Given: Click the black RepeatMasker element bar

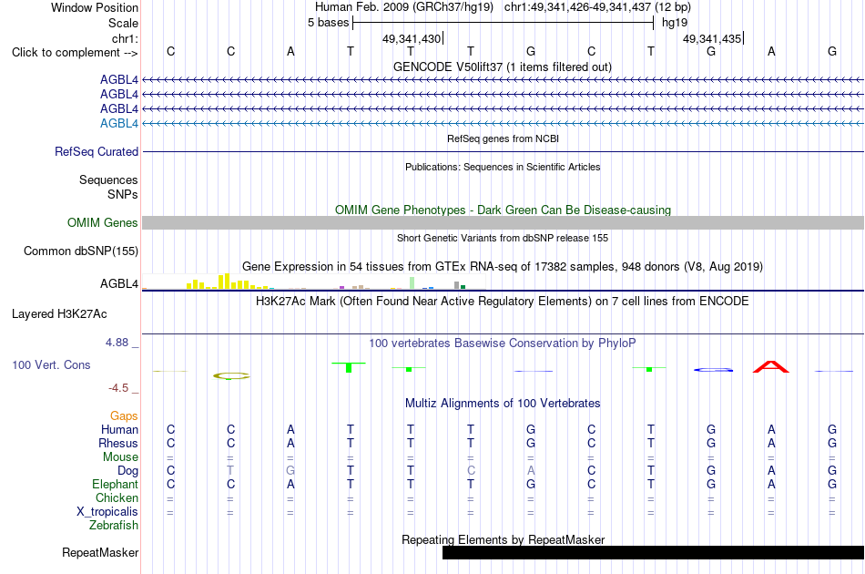Looking at the screenshot, I should [653, 552].
